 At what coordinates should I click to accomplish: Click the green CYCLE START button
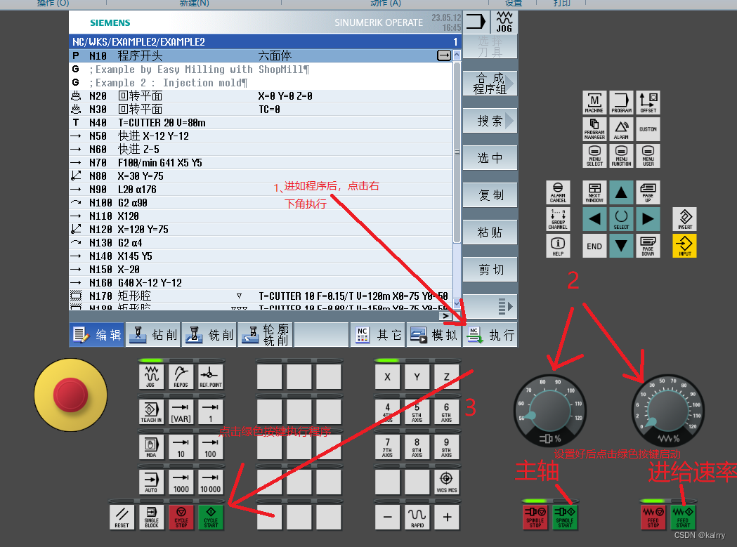(x=211, y=518)
